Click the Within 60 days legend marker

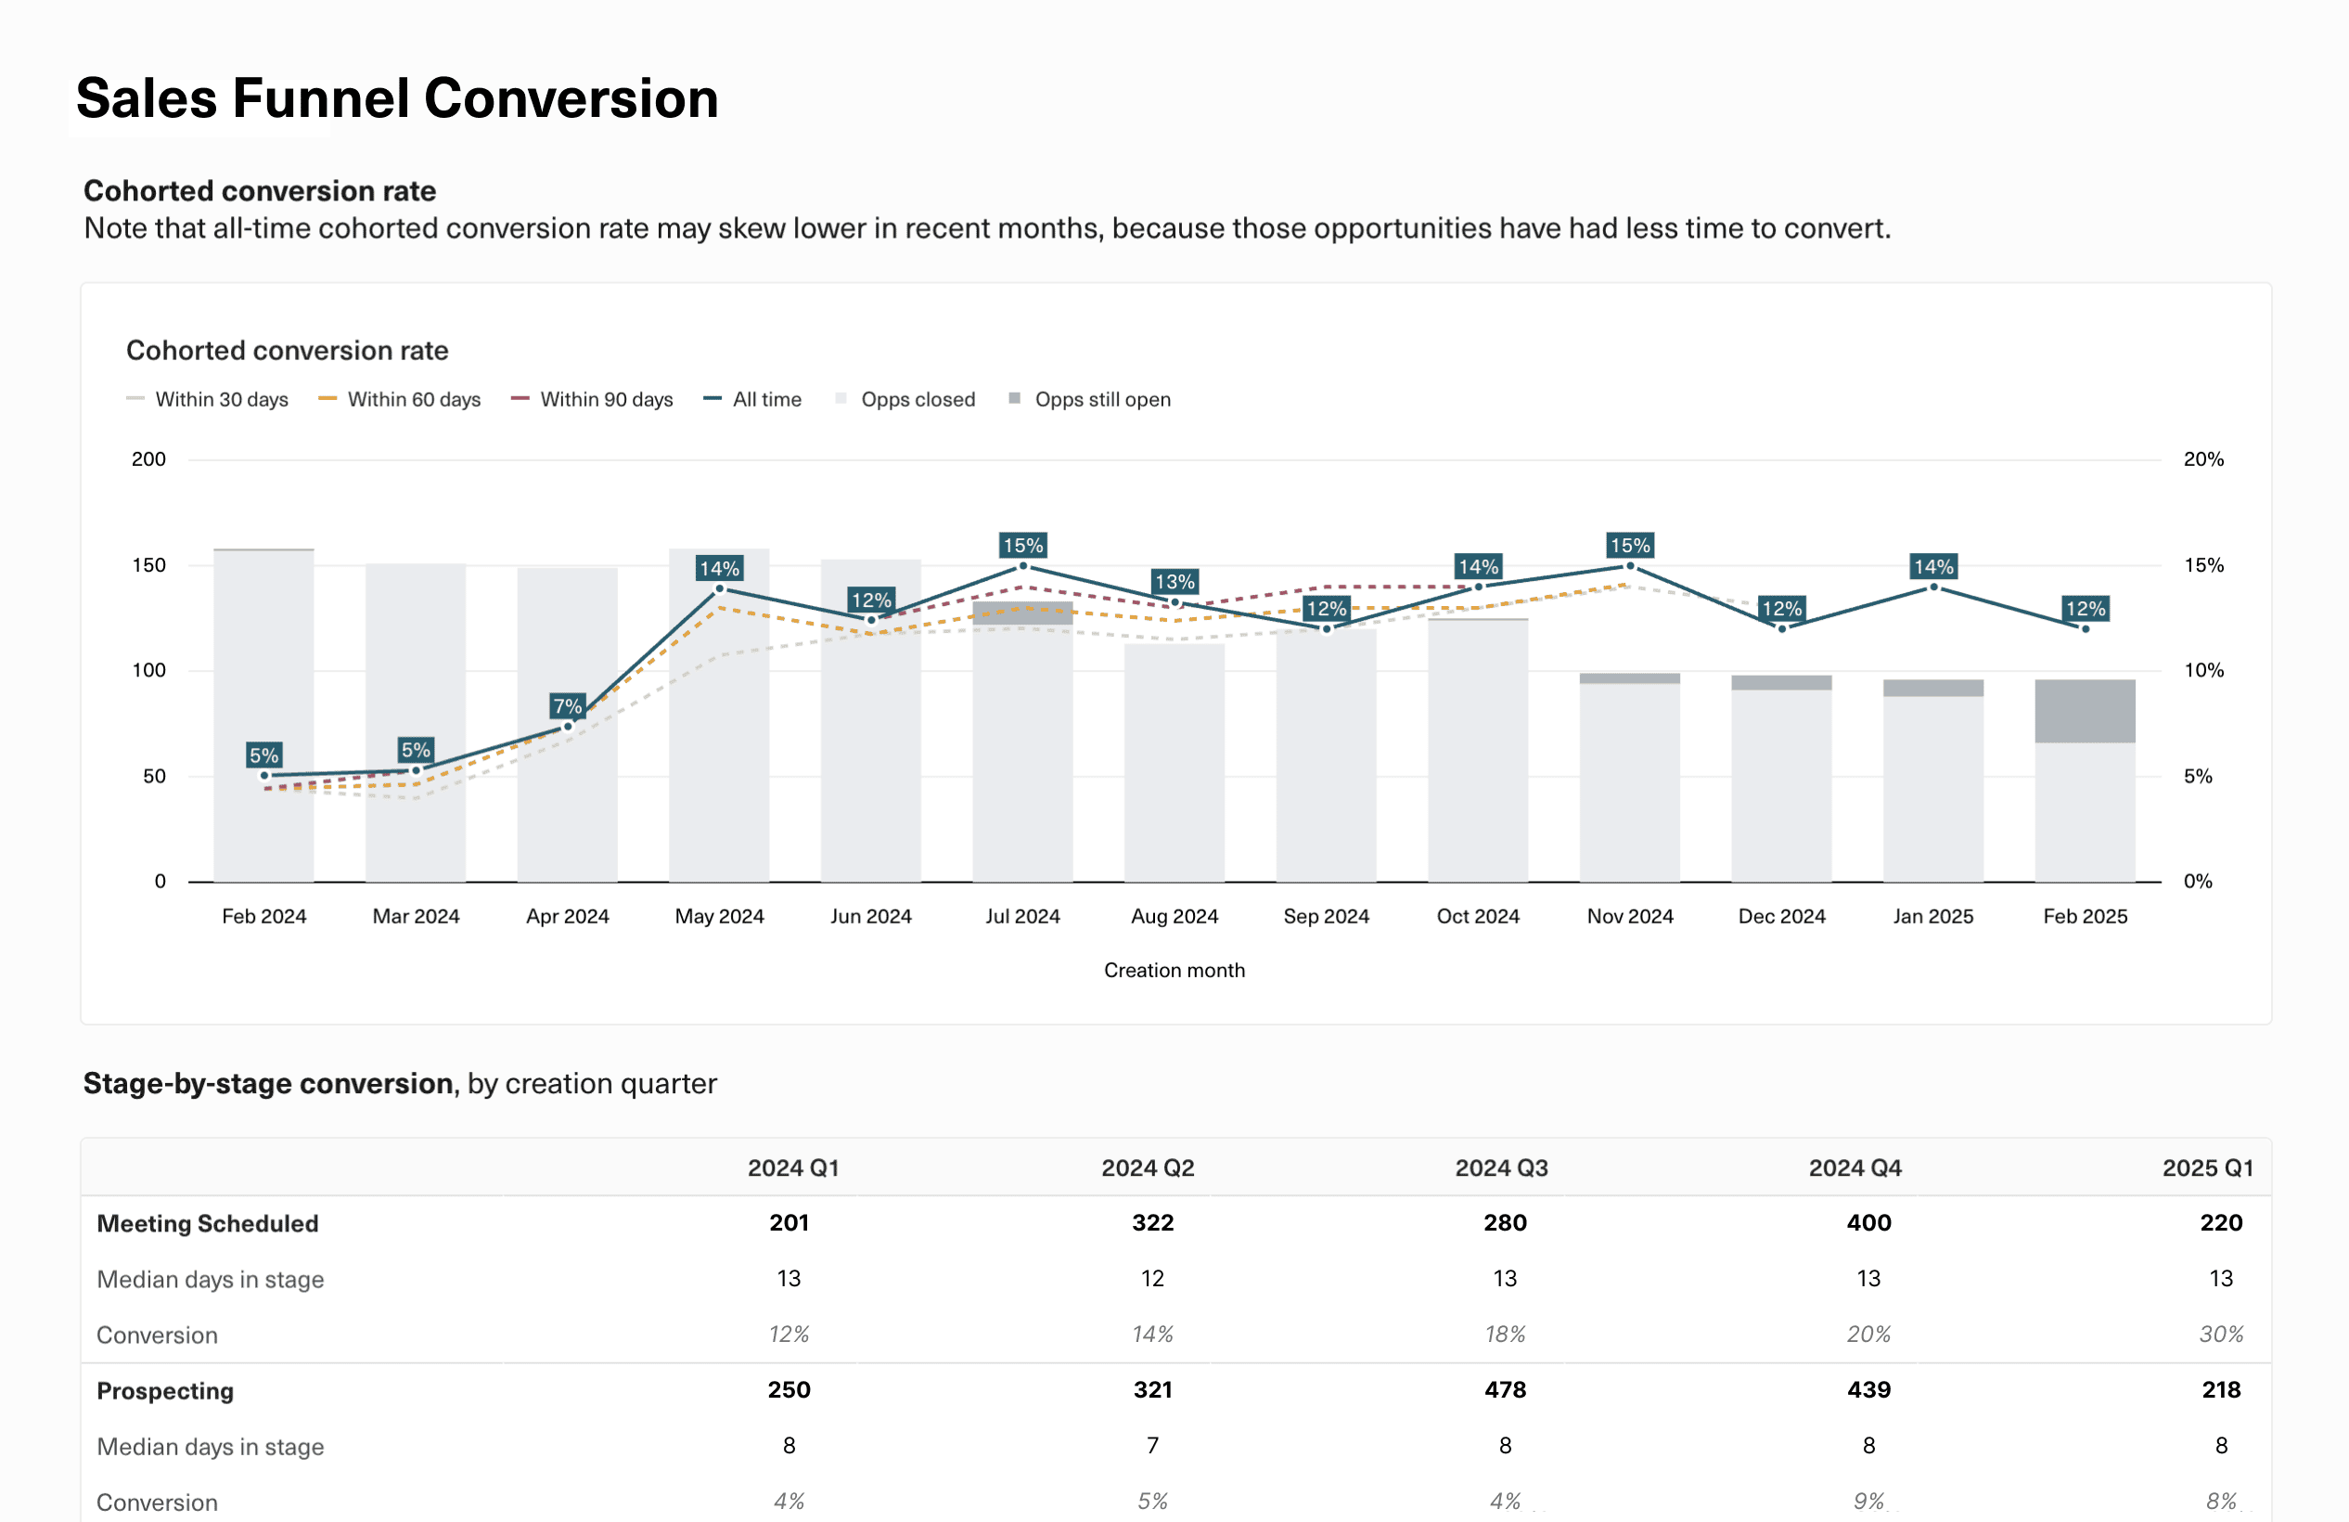329,399
